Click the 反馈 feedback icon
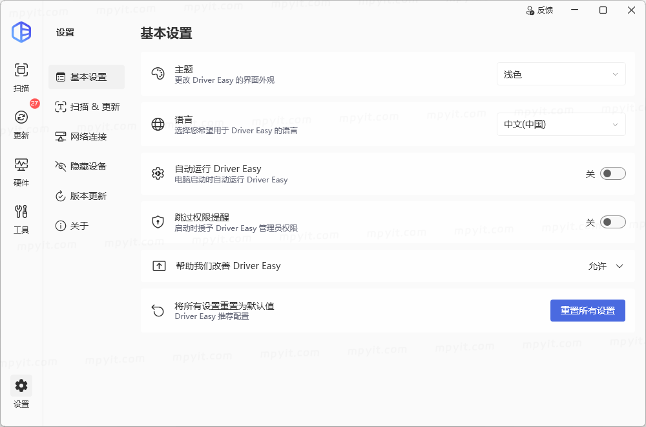Viewport: 646px width, 427px height. [530, 10]
